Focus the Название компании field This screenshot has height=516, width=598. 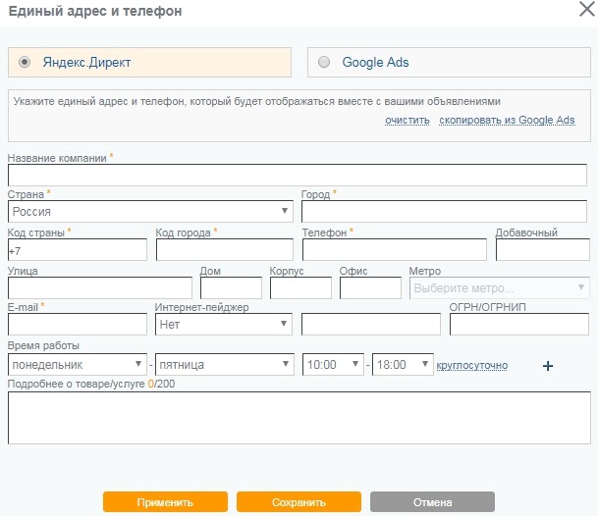pos(297,175)
